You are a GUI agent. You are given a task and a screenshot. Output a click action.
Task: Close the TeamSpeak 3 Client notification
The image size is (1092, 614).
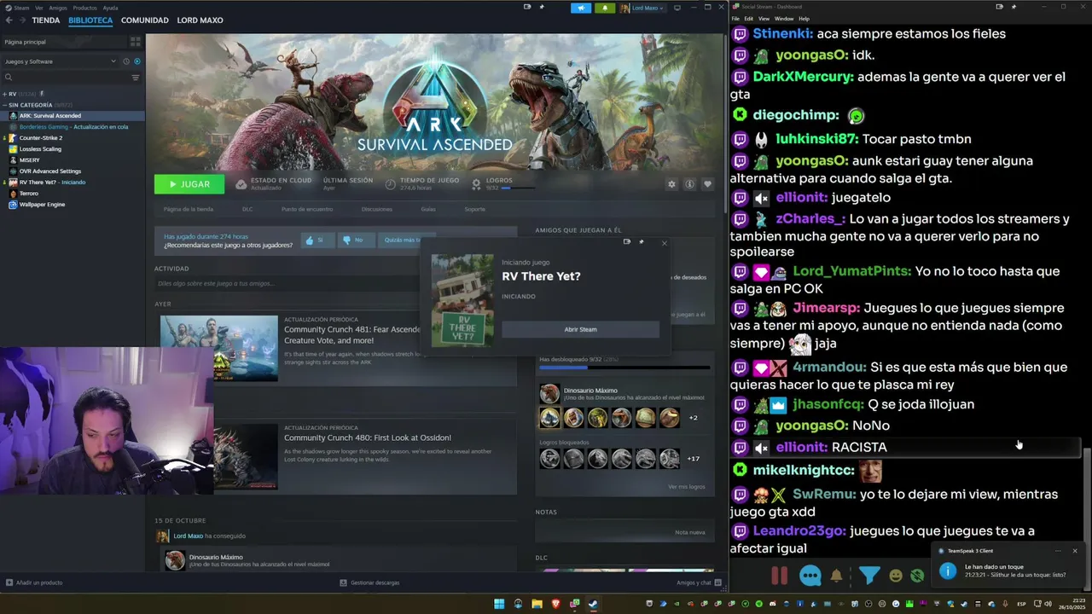[x=1075, y=551]
